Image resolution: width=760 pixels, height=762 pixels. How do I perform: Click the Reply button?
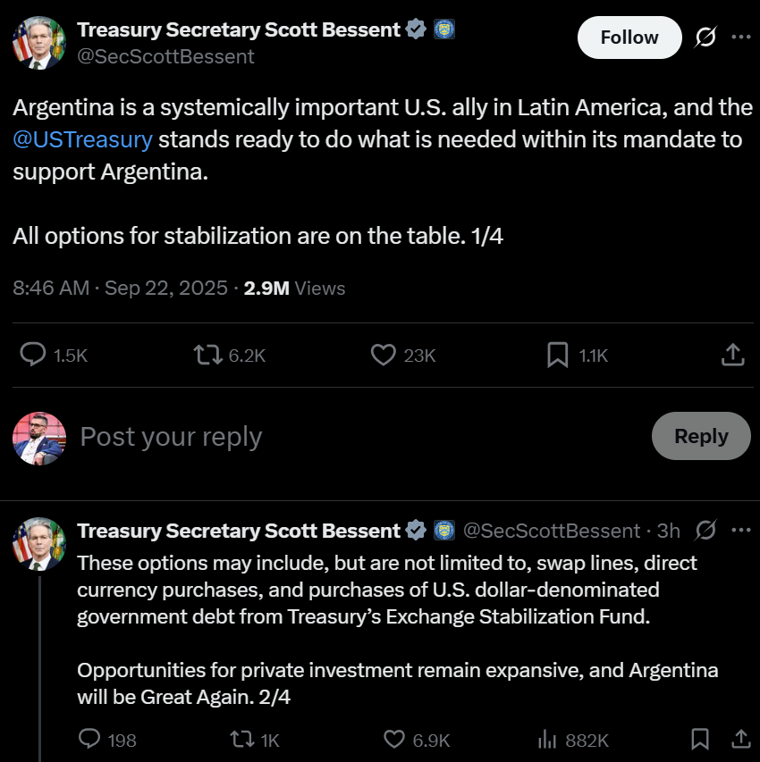click(701, 436)
